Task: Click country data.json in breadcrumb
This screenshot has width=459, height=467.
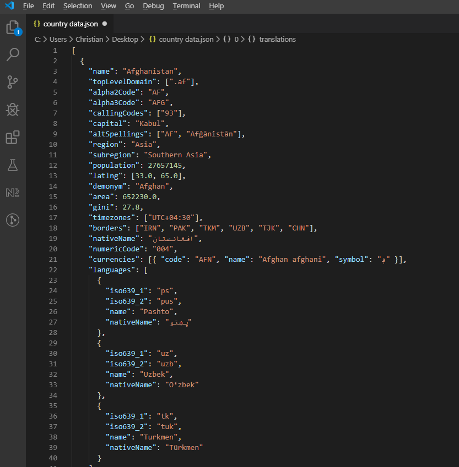Action: click(x=186, y=39)
